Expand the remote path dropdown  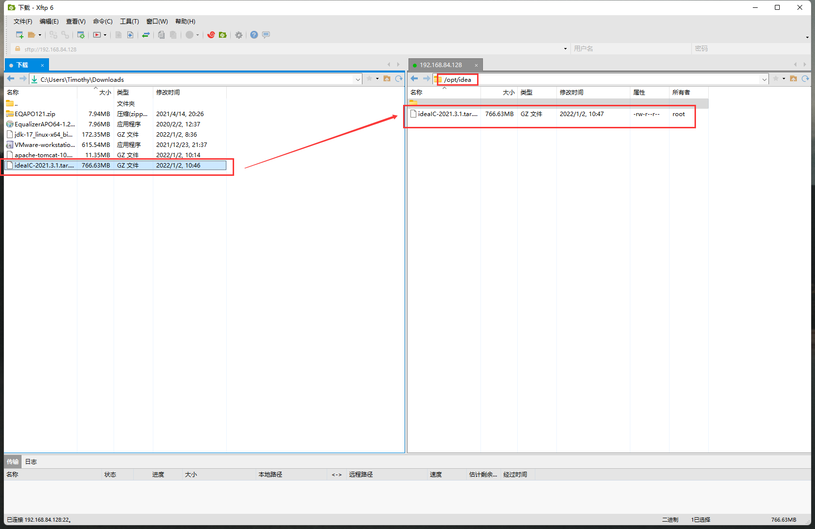[x=764, y=79]
